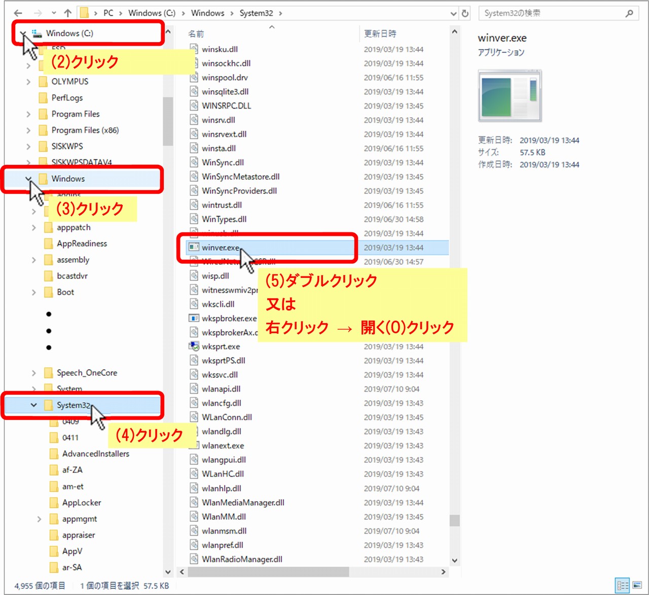The width and height of the screenshot is (649, 595).
Task: Expand the Boot folder chevron
Action: (x=34, y=293)
